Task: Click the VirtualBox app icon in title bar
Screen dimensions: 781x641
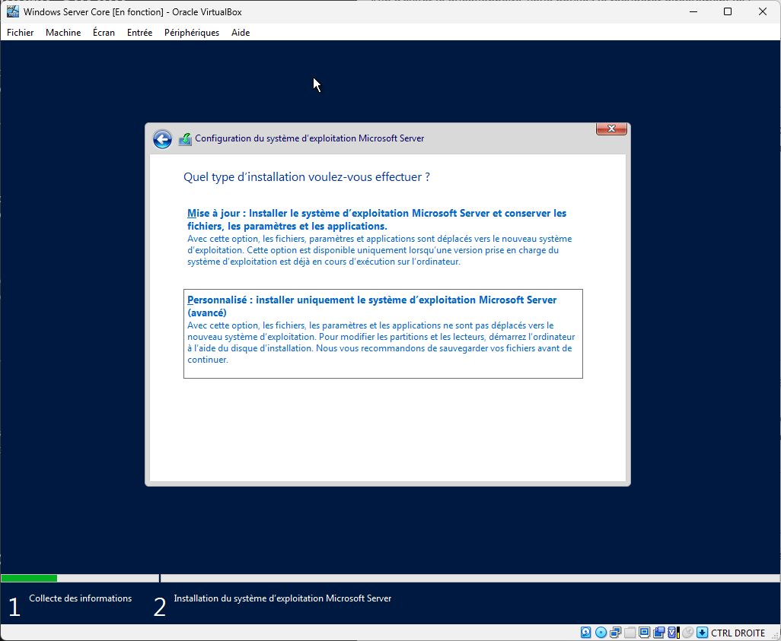Action: (13, 11)
